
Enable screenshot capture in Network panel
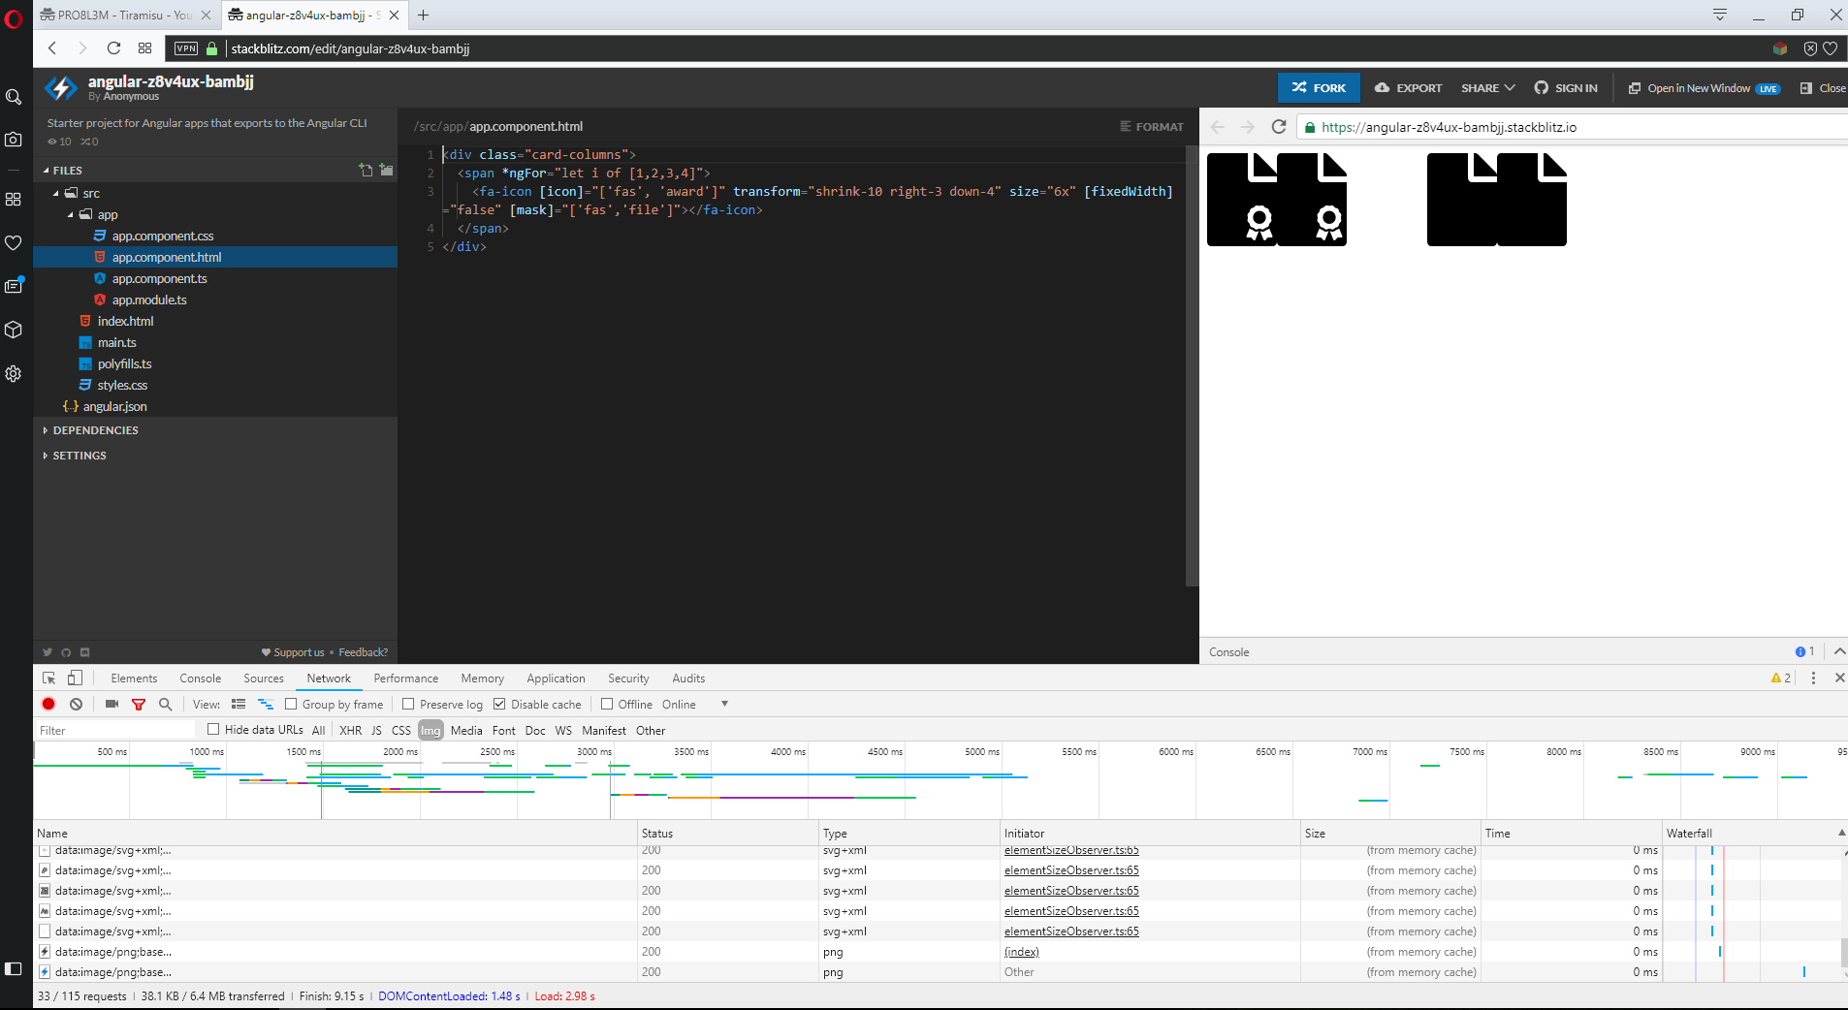click(x=111, y=704)
